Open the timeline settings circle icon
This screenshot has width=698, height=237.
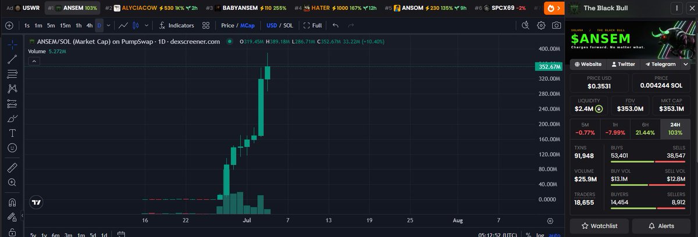tap(550, 221)
